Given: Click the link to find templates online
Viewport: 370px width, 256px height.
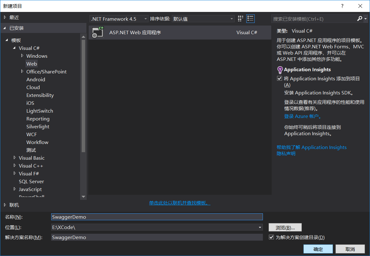Looking at the screenshot, I should [180, 203].
